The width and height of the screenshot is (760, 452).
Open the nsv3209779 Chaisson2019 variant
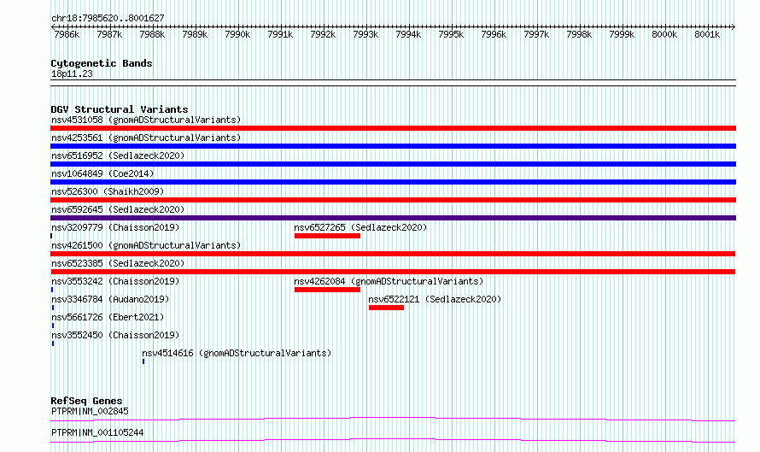click(x=115, y=227)
